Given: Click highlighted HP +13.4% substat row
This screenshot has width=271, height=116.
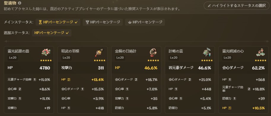Looking at the screenshot, I should coord(82,80).
